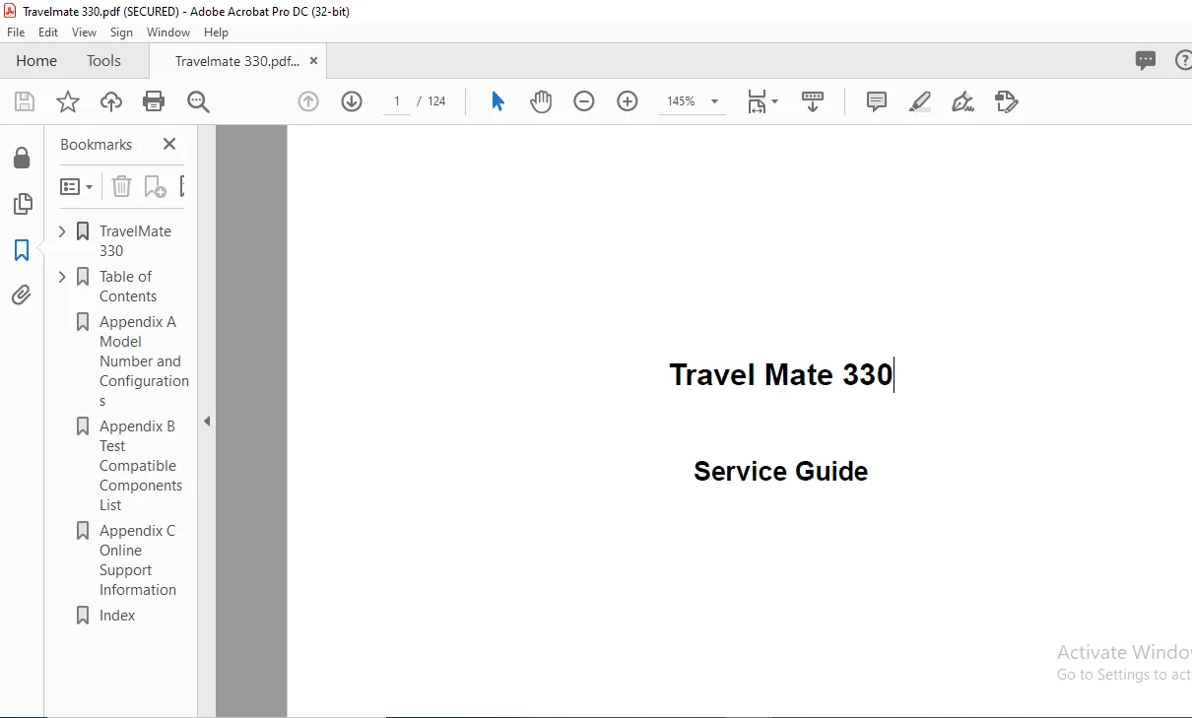1192x718 pixels.
Task: Collapse the navigation pane with the arrow
Action: click(207, 422)
